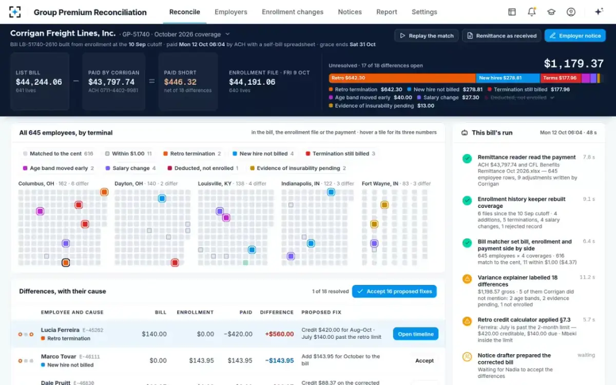Click the warning icon beside Retro credit calculator
Image resolution: width=616 pixels, height=385 pixels.
[467, 321]
